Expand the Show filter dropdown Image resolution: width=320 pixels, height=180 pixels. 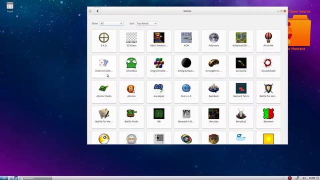[111, 23]
